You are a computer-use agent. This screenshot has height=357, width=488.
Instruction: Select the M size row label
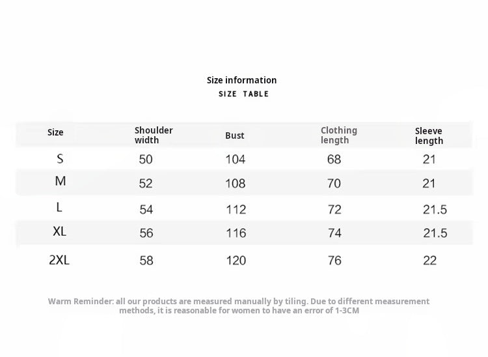point(60,182)
